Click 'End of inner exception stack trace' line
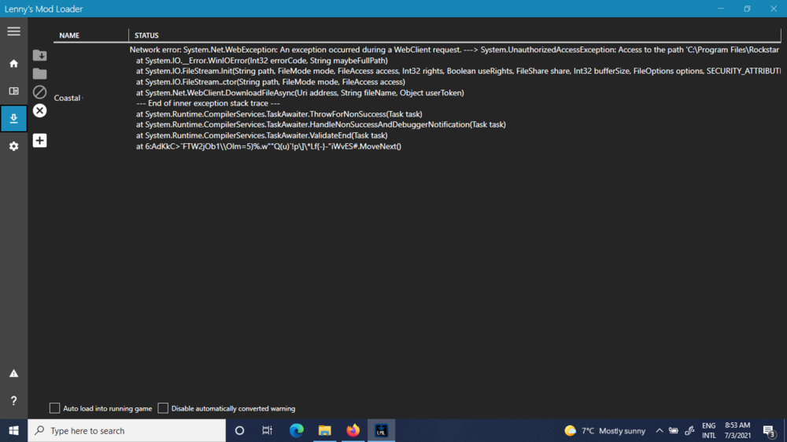 (208, 103)
